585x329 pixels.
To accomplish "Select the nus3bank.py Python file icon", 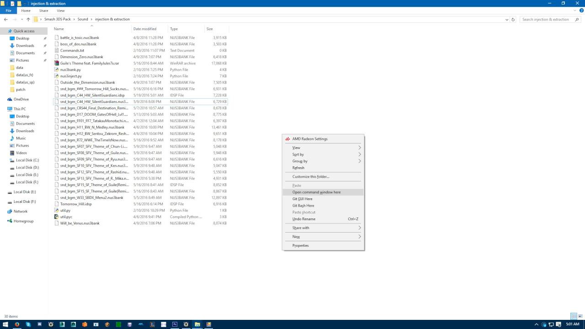I will click(57, 69).
